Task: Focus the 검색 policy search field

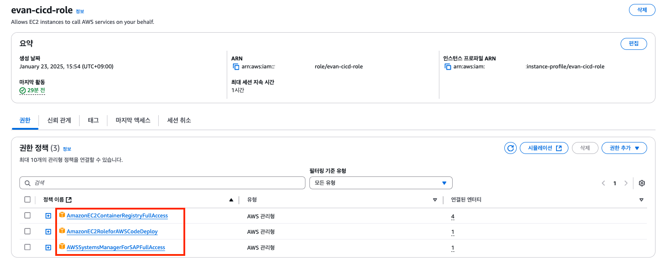Action: (162, 183)
